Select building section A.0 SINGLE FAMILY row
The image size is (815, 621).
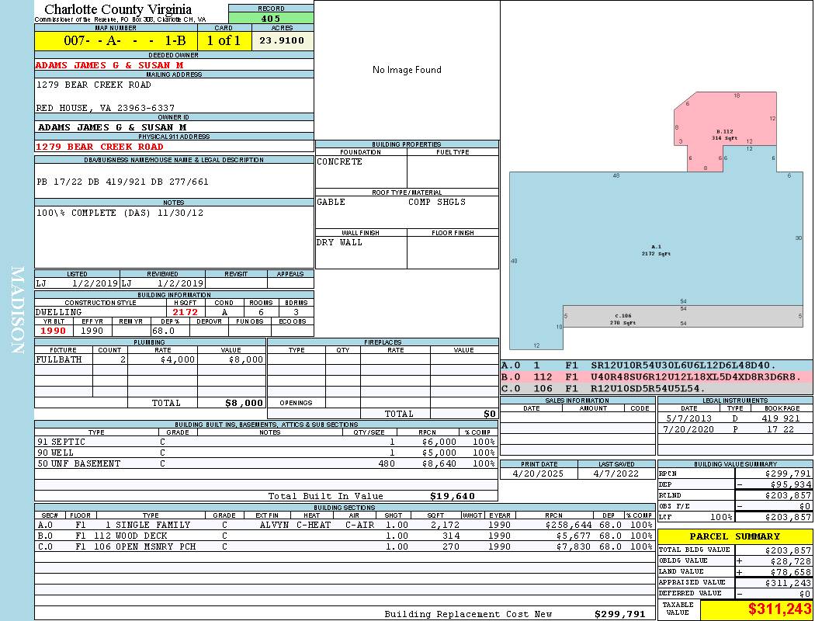pos(345,525)
